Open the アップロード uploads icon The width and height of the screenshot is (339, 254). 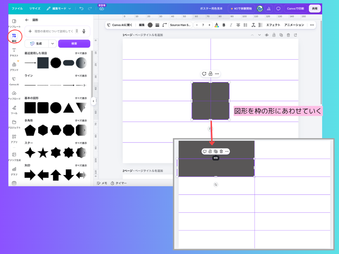pyautogui.click(x=14, y=95)
